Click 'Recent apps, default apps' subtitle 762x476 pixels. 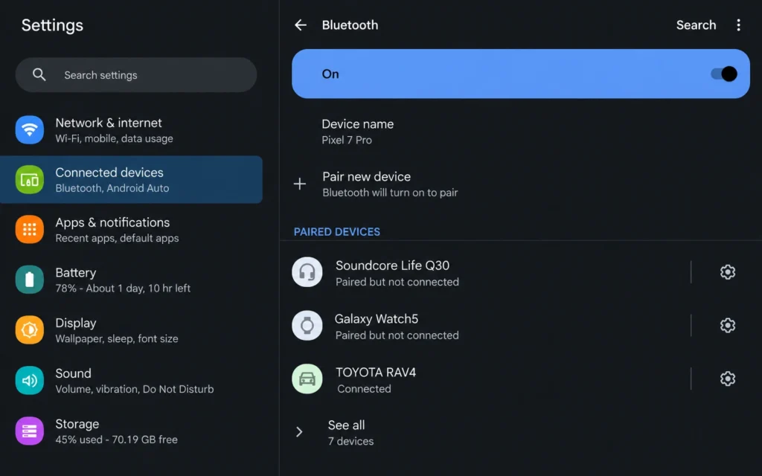tap(117, 238)
